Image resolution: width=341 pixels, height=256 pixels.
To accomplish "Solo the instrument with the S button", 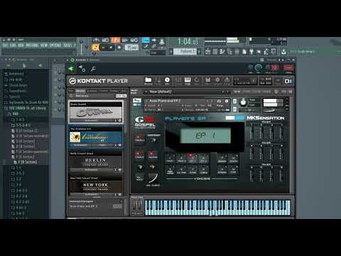I will pyautogui.click(x=234, y=101).
